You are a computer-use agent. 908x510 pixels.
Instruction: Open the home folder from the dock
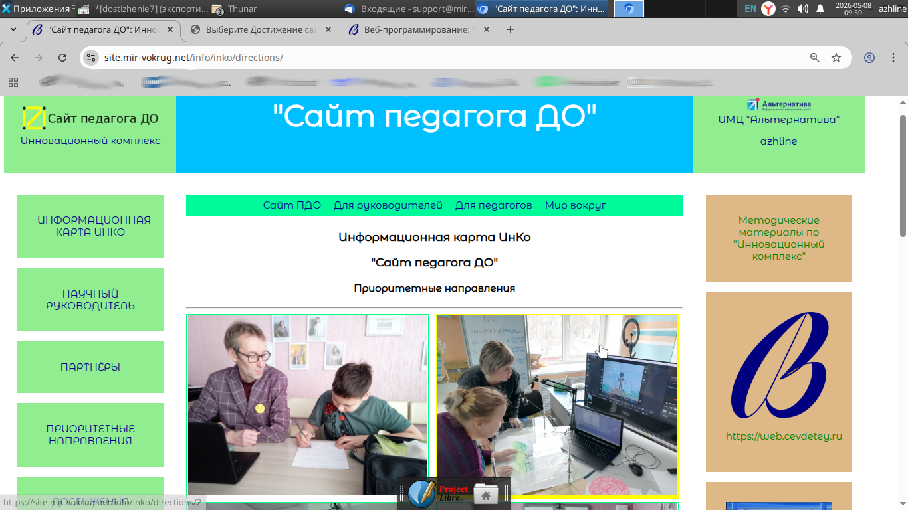click(x=486, y=495)
